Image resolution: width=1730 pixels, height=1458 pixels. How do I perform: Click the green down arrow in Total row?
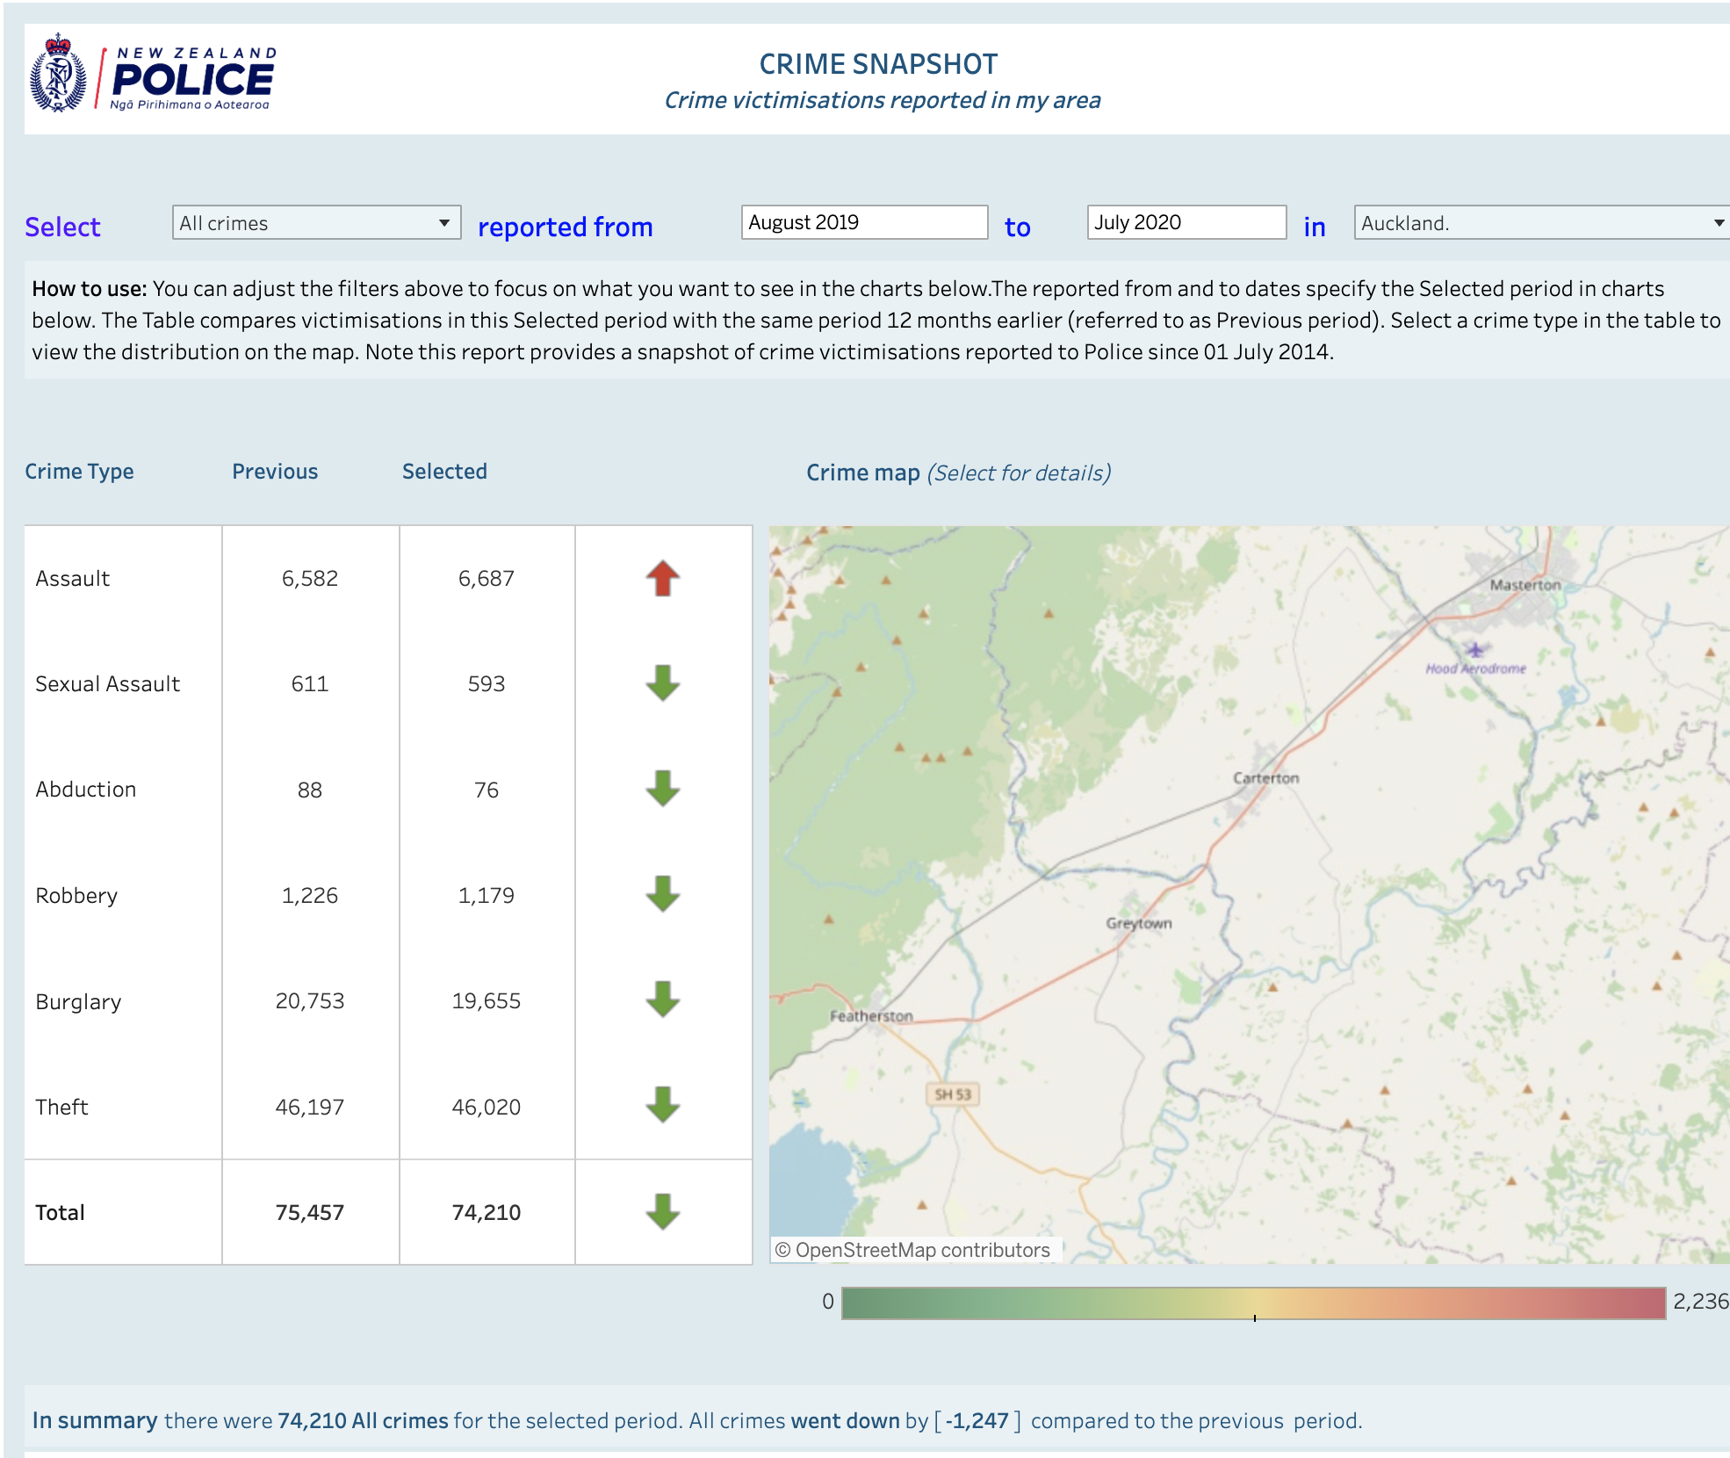tap(663, 1212)
